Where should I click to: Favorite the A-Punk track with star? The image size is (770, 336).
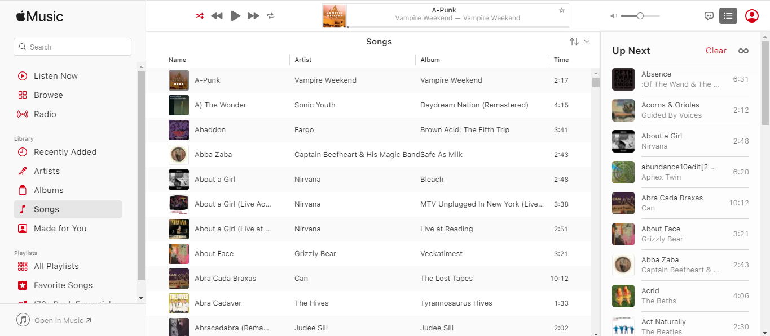point(562,10)
